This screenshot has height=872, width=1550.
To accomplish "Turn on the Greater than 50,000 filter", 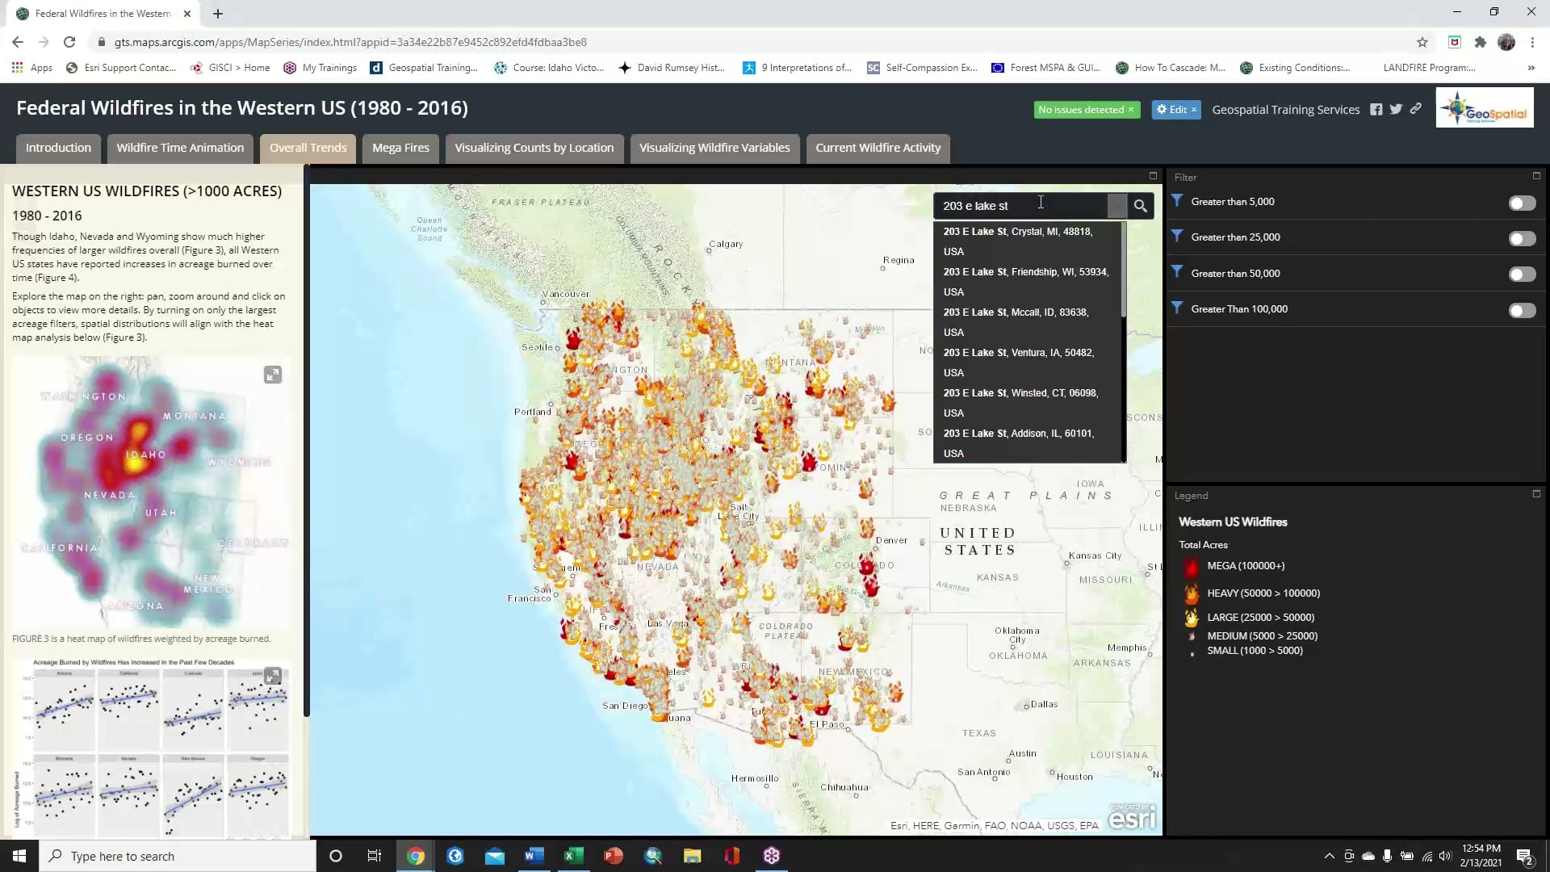I will [x=1522, y=275].
